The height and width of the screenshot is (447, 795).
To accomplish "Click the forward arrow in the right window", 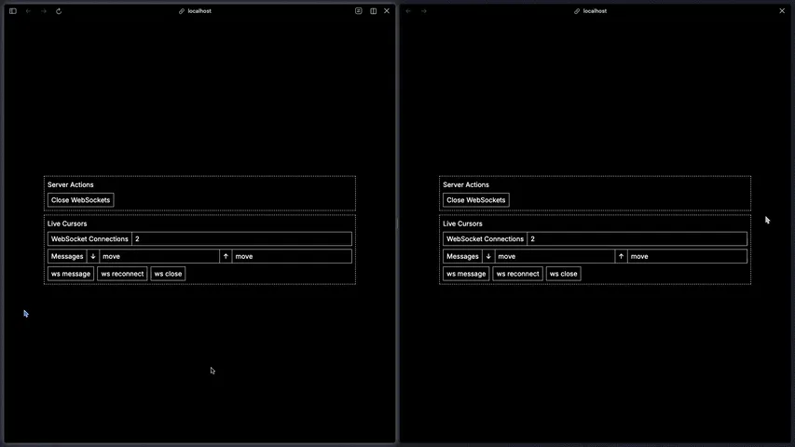I will (x=424, y=11).
